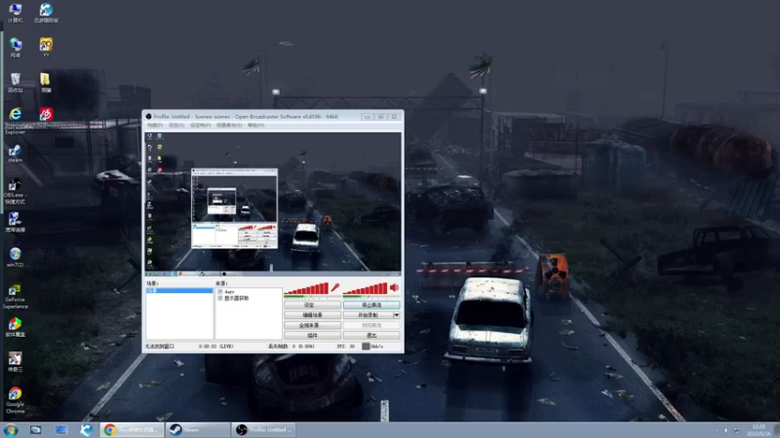Launch Google Chrome from the desktop
The image size is (780, 438).
(15, 400)
